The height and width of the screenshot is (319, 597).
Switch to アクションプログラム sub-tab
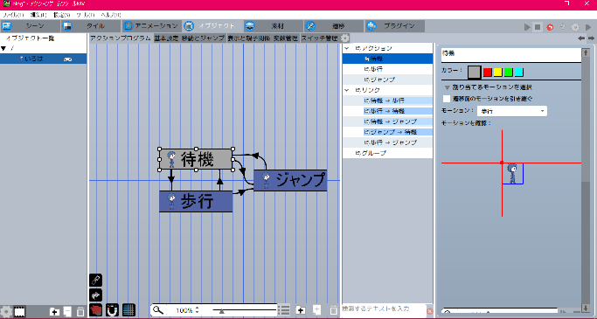(x=121, y=38)
